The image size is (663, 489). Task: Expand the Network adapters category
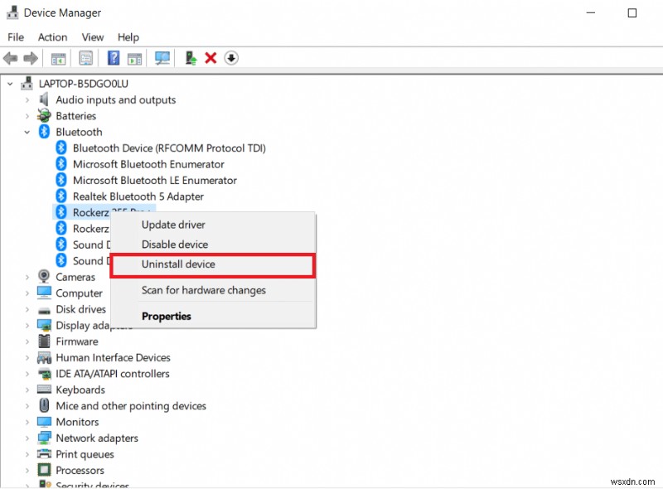click(26, 438)
